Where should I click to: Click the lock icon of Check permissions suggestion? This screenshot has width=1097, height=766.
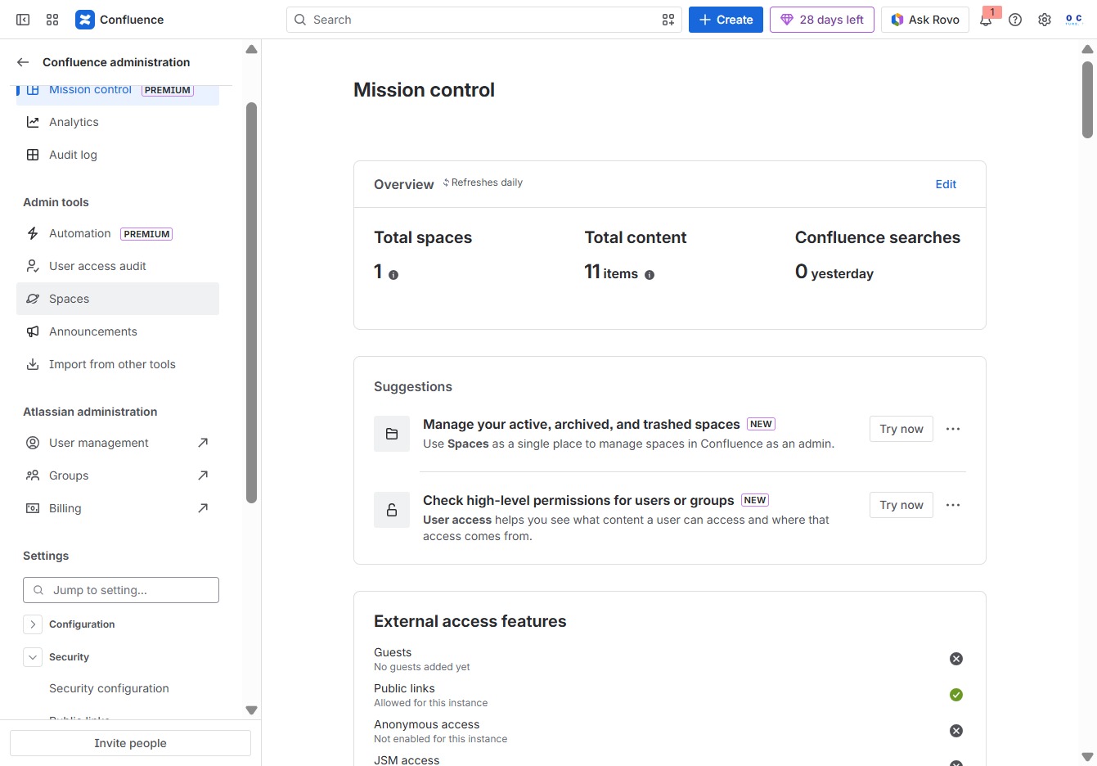point(392,510)
